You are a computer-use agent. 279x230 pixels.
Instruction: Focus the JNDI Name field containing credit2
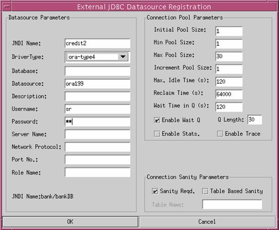pos(97,43)
